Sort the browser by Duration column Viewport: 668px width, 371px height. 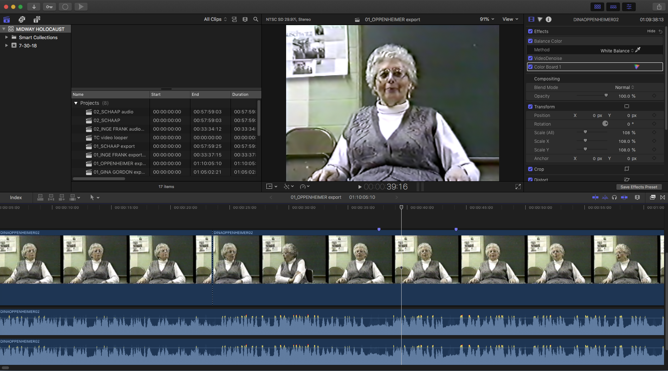tap(246, 94)
